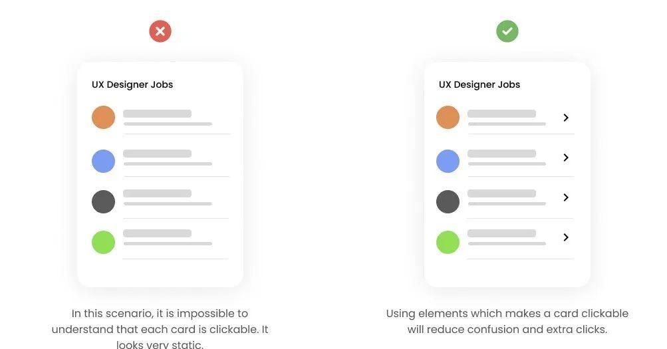Image resolution: width=667 pixels, height=349 pixels.
Task: Click the dark gray avatar in left card
Action: (x=103, y=201)
